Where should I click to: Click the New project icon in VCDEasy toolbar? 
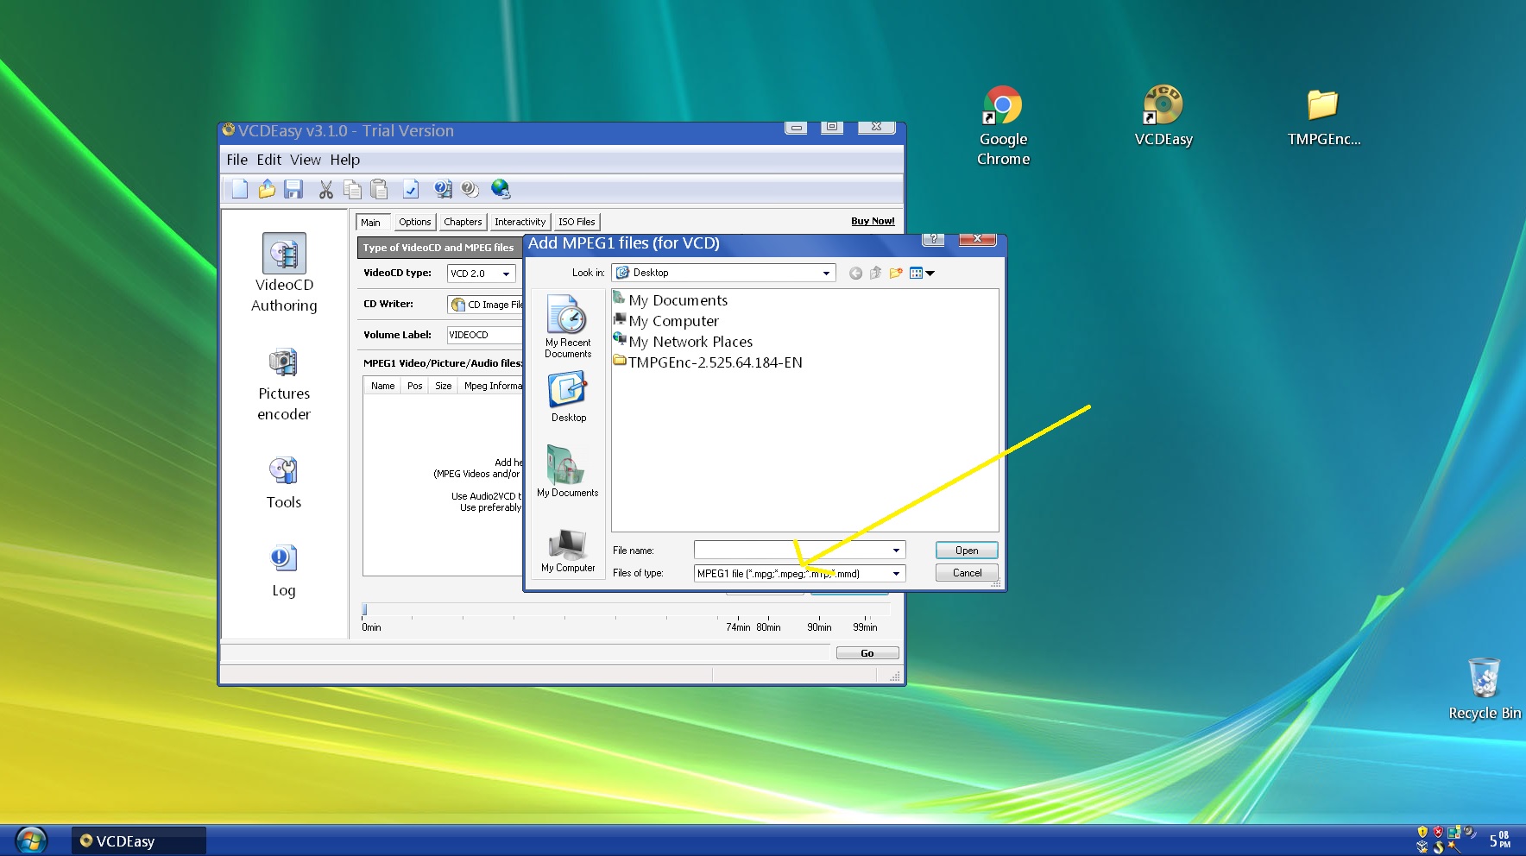240,189
